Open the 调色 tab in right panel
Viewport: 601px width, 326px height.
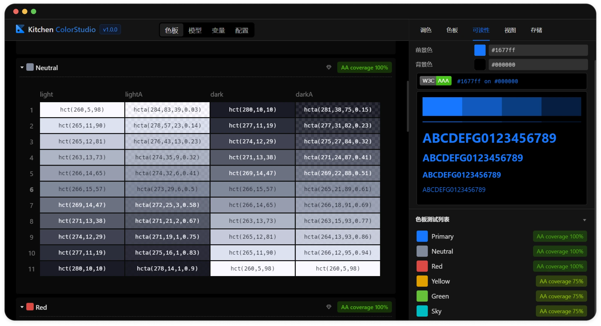coord(426,30)
